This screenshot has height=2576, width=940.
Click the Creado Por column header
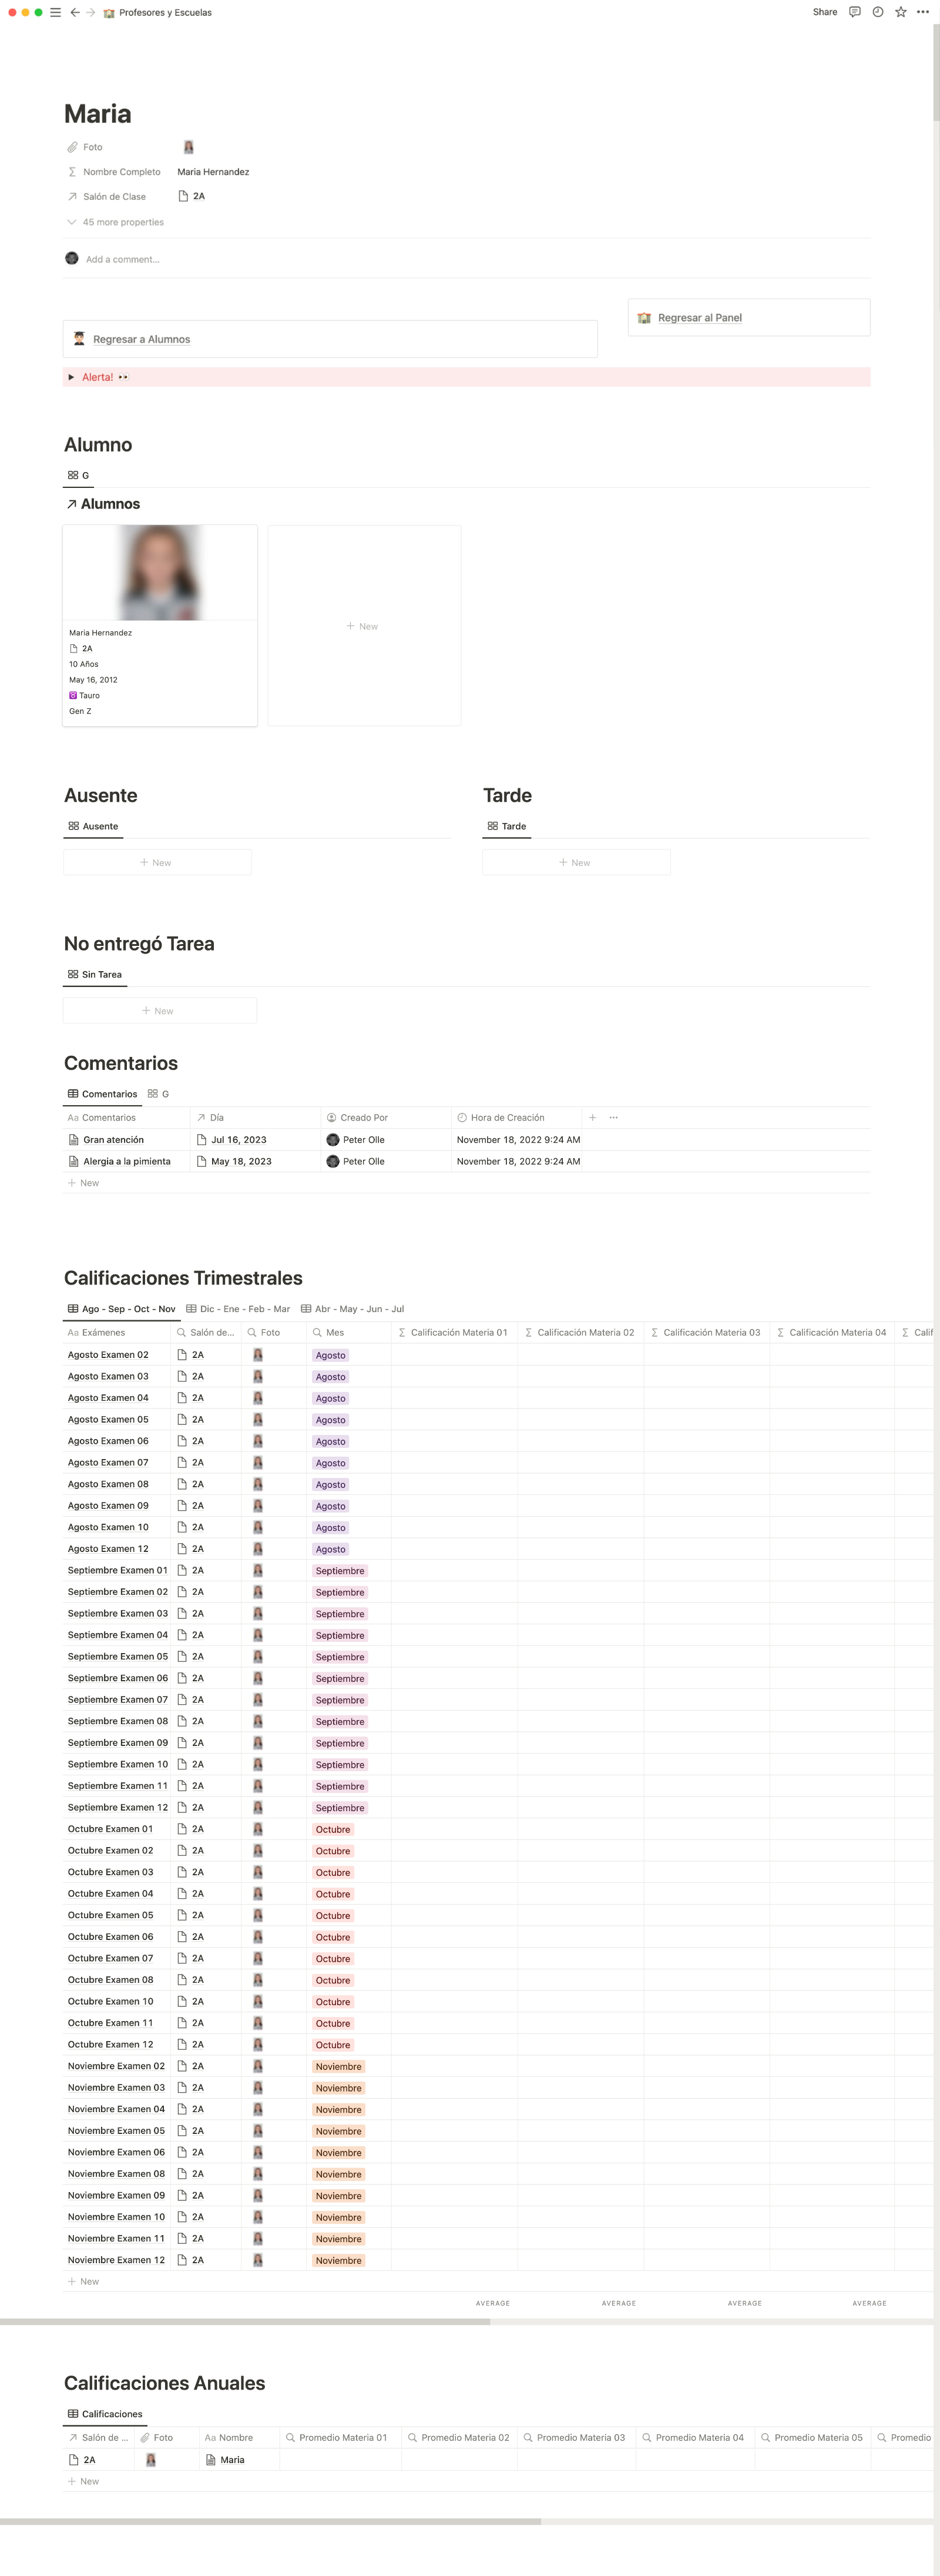tap(385, 1117)
